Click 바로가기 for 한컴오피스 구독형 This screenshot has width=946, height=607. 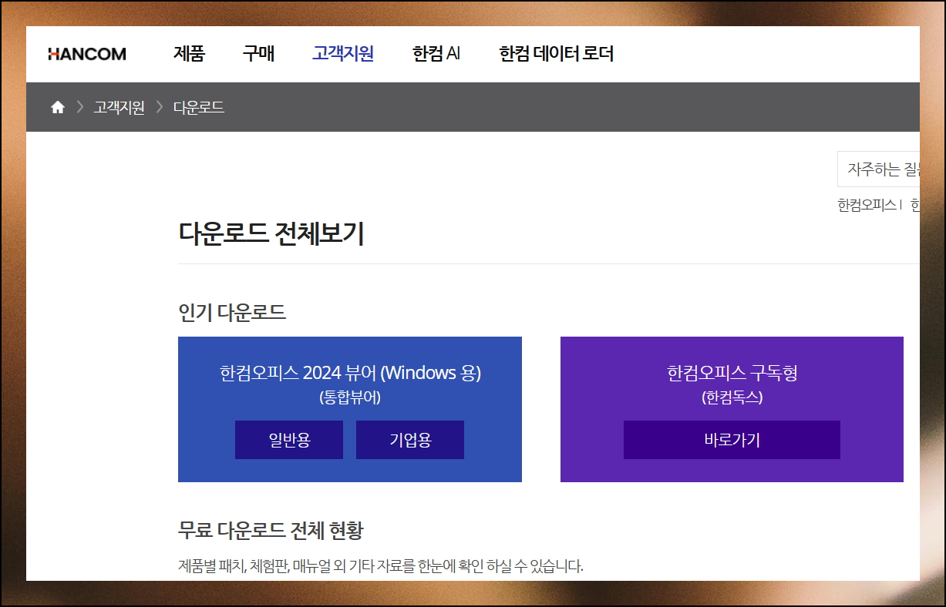point(732,440)
